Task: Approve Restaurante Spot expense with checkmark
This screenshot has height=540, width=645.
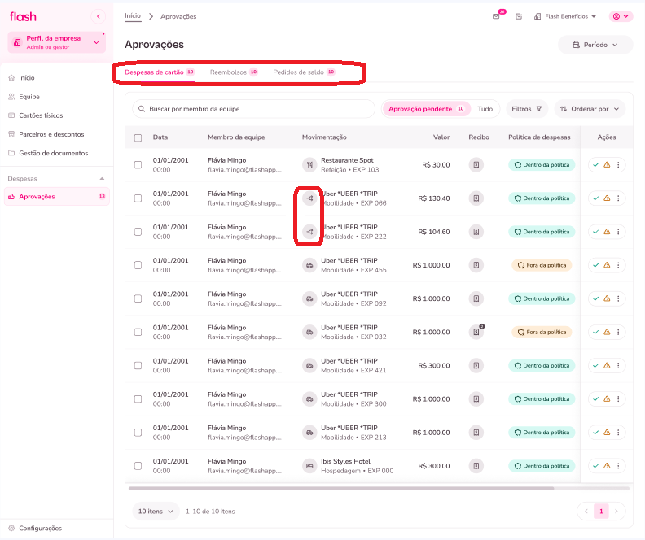Action: tap(595, 164)
